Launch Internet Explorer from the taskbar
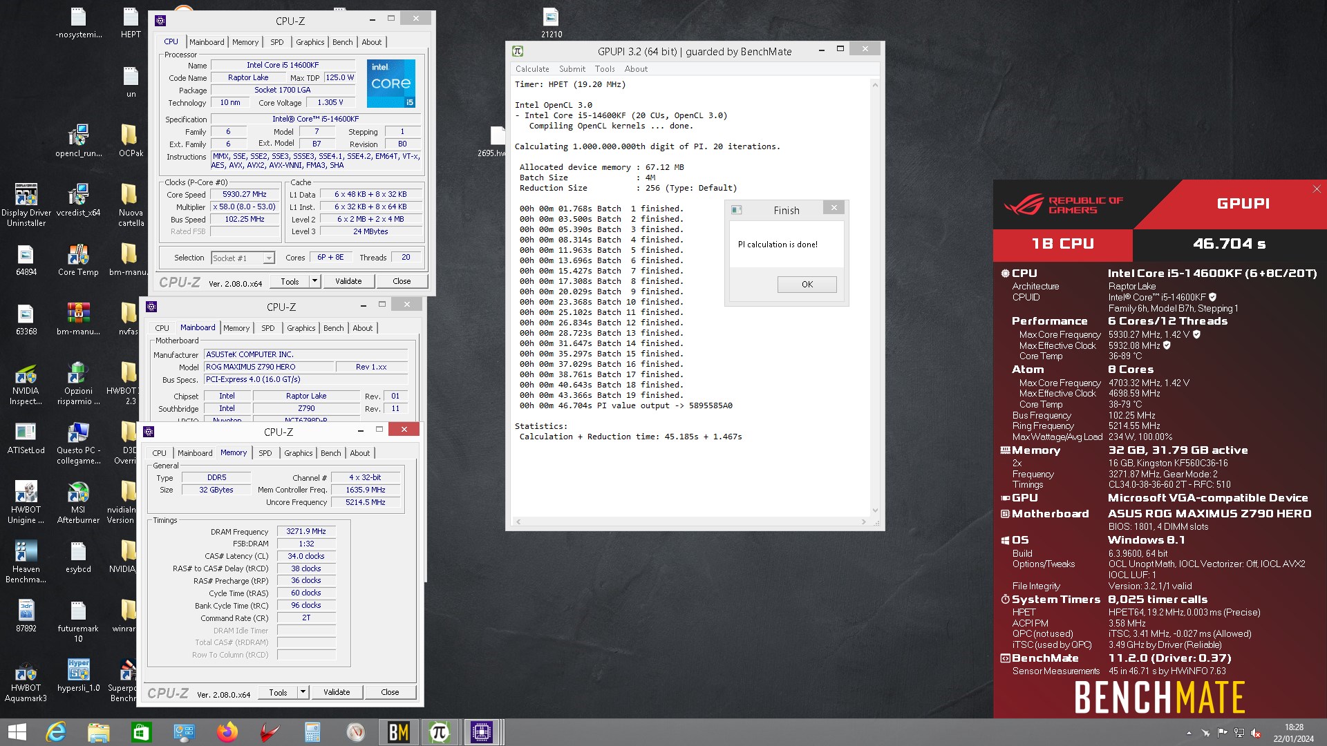1327x746 pixels. pos(55,732)
